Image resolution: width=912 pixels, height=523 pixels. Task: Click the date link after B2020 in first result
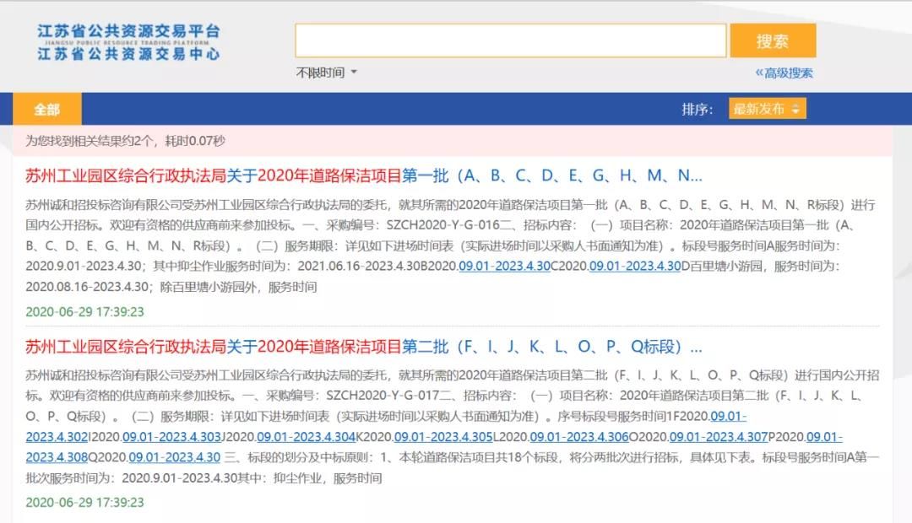[x=504, y=266]
